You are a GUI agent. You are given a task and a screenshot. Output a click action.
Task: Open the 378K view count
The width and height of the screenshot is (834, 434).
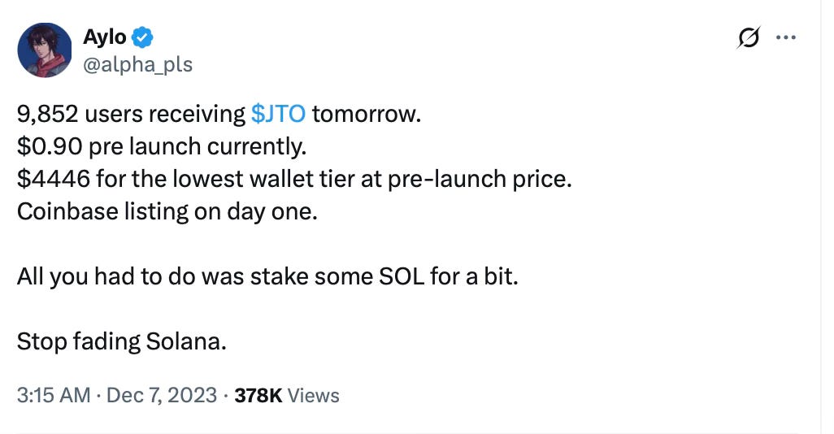coord(258,395)
